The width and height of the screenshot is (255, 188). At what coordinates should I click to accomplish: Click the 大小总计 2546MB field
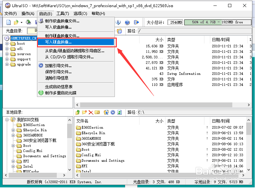(175, 22)
